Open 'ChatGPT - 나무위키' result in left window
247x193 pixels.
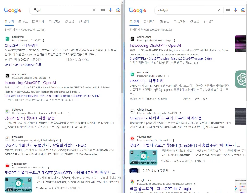pyautogui.click(x=22, y=45)
